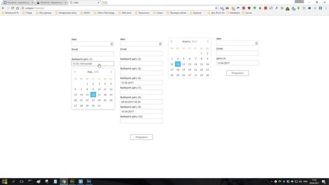
Task: Open the Windows notification center
Action: 323,181
